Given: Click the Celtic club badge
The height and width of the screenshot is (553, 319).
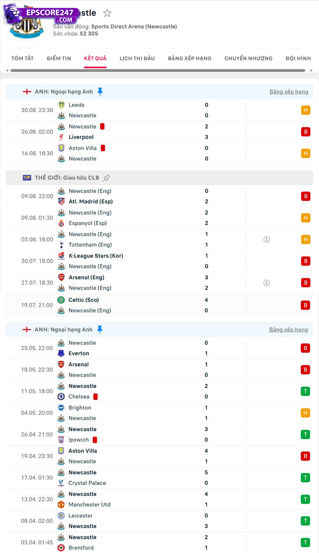Looking at the screenshot, I should coord(62,300).
